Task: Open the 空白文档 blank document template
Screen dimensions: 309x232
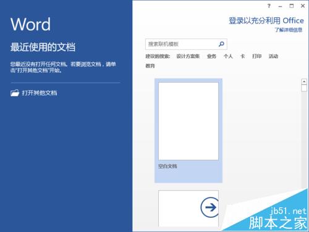Action: [x=188, y=130]
